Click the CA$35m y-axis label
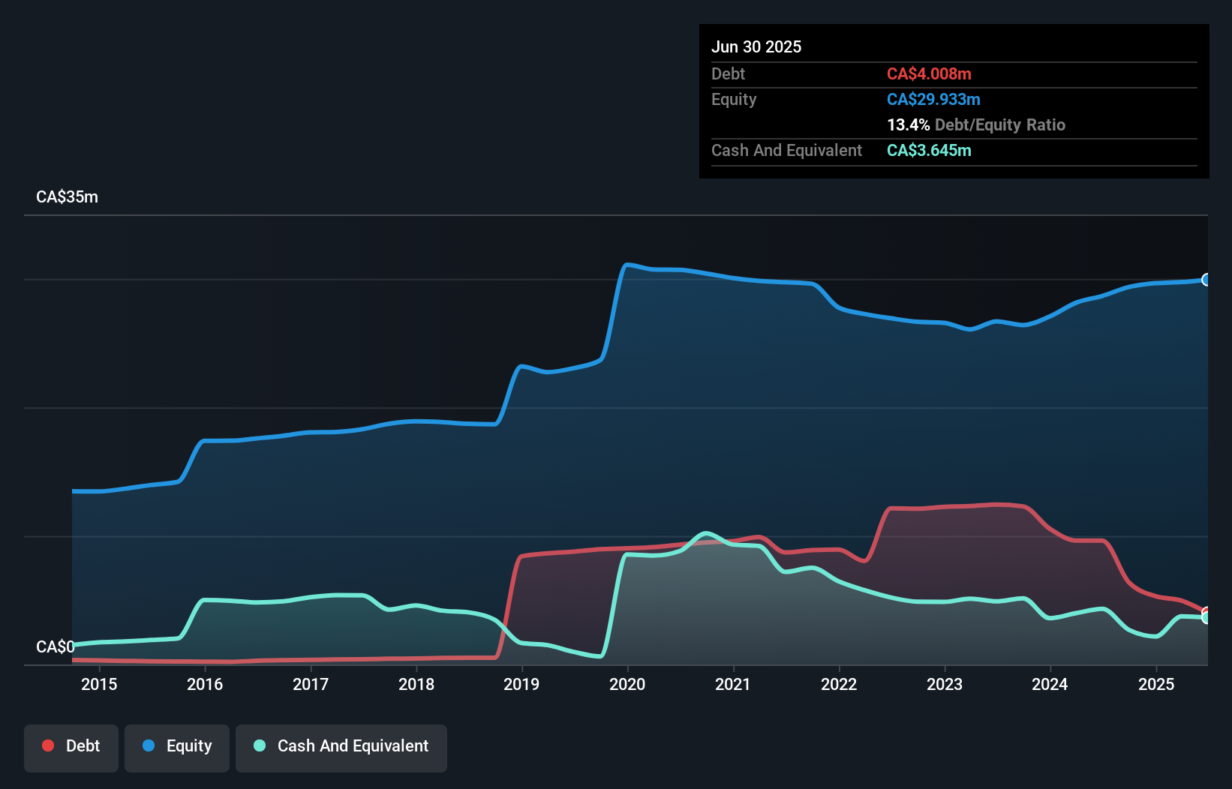This screenshot has width=1232, height=789. [x=67, y=197]
